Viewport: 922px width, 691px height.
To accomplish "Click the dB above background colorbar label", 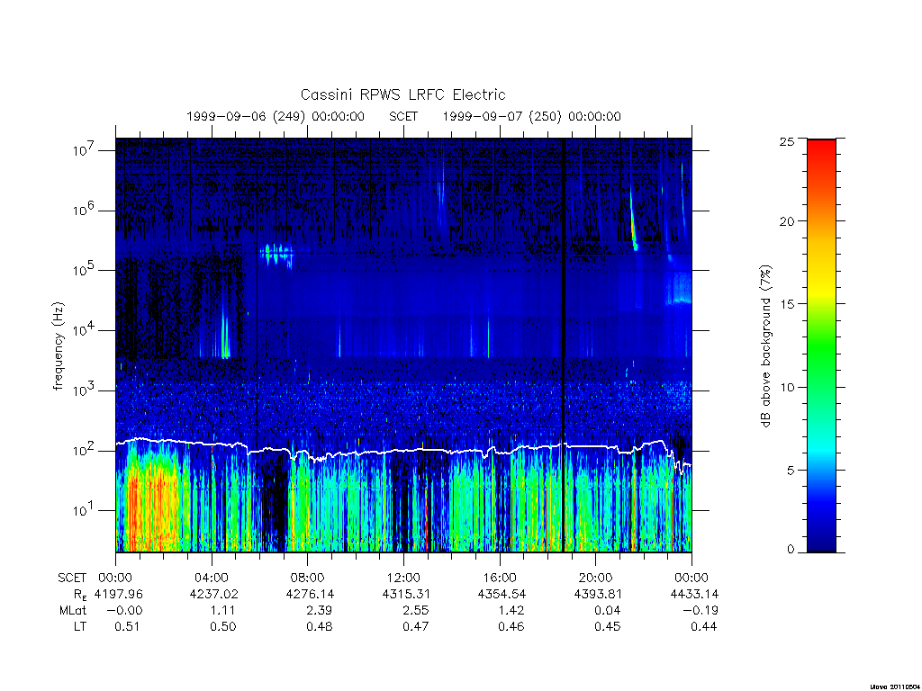I will pos(765,346).
